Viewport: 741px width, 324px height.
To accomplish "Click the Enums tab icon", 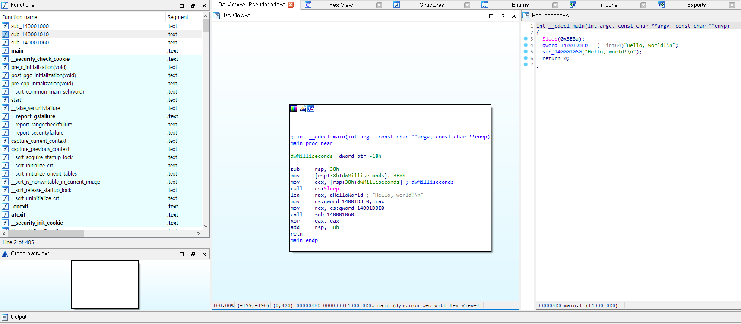I will (x=485, y=5).
